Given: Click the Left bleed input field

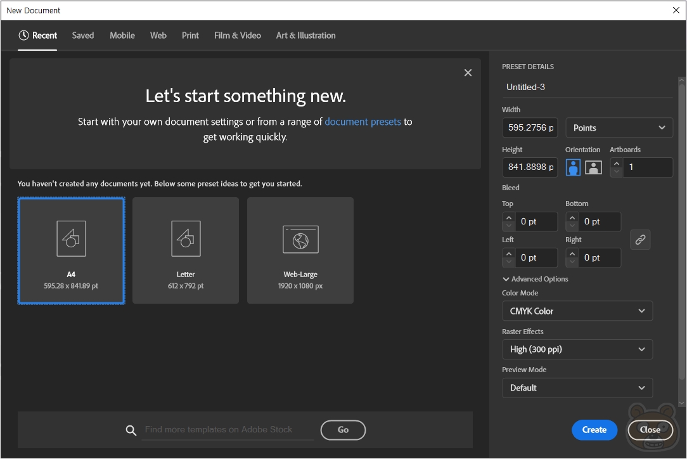Looking at the screenshot, I should pyautogui.click(x=536, y=257).
